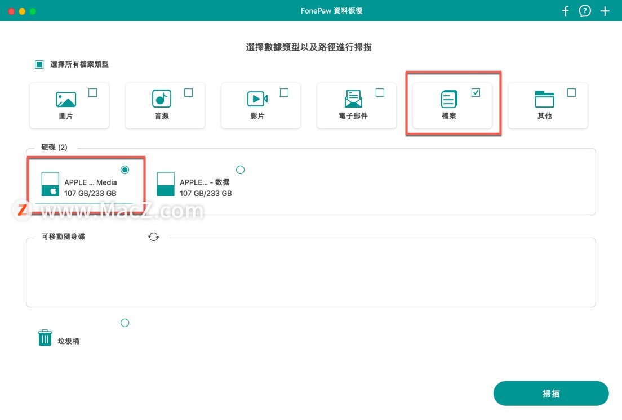Toggle 選擇所有檔案類型 checkbox

[39, 64]
